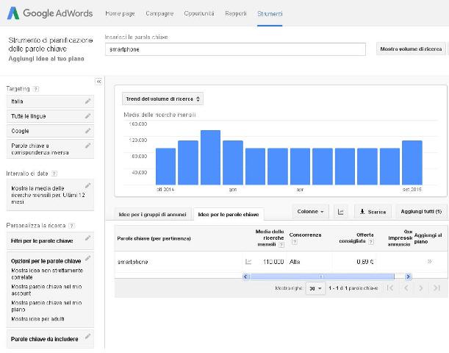Open help for Media delle ricerche mensili
Screen dimensions: 449x353
(x=281, y=245)
